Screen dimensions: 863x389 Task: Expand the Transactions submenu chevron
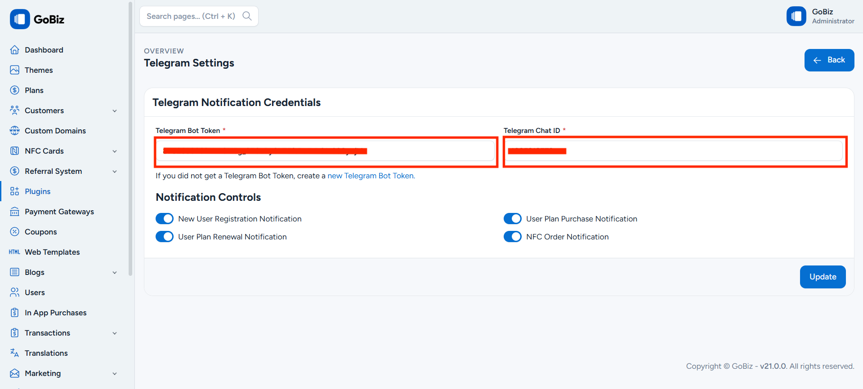pyautogui.click(x=115, y=333)
